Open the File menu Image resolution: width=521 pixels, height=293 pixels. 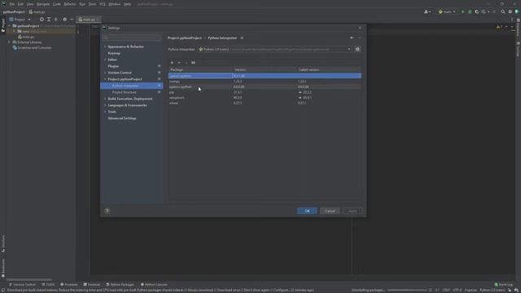12,4
